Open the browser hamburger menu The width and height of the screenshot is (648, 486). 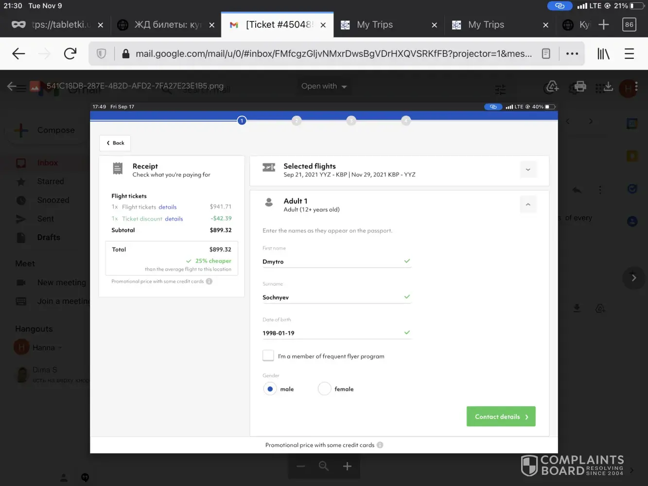629,53
